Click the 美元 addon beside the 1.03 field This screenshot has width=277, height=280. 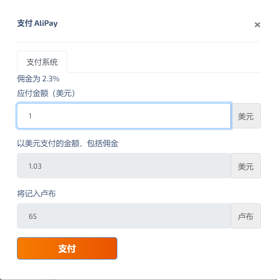tap(246, 166)
